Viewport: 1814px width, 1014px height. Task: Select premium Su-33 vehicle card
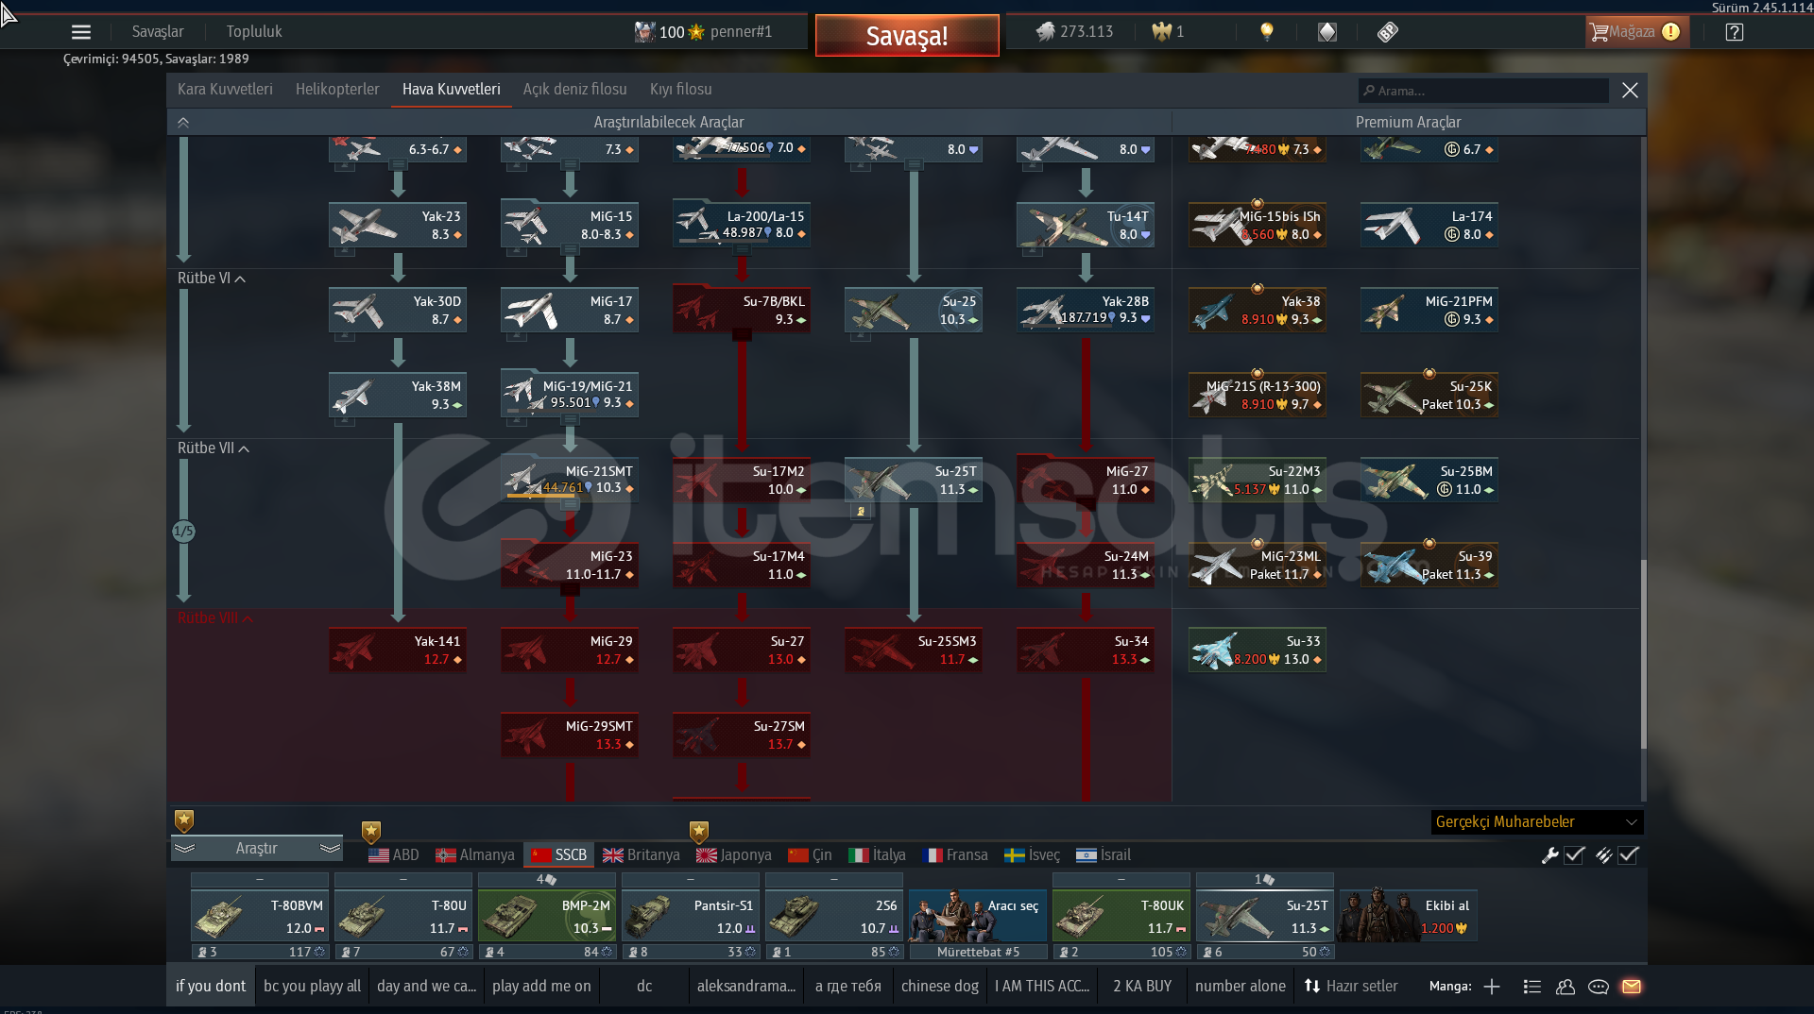click(1258, 651)
